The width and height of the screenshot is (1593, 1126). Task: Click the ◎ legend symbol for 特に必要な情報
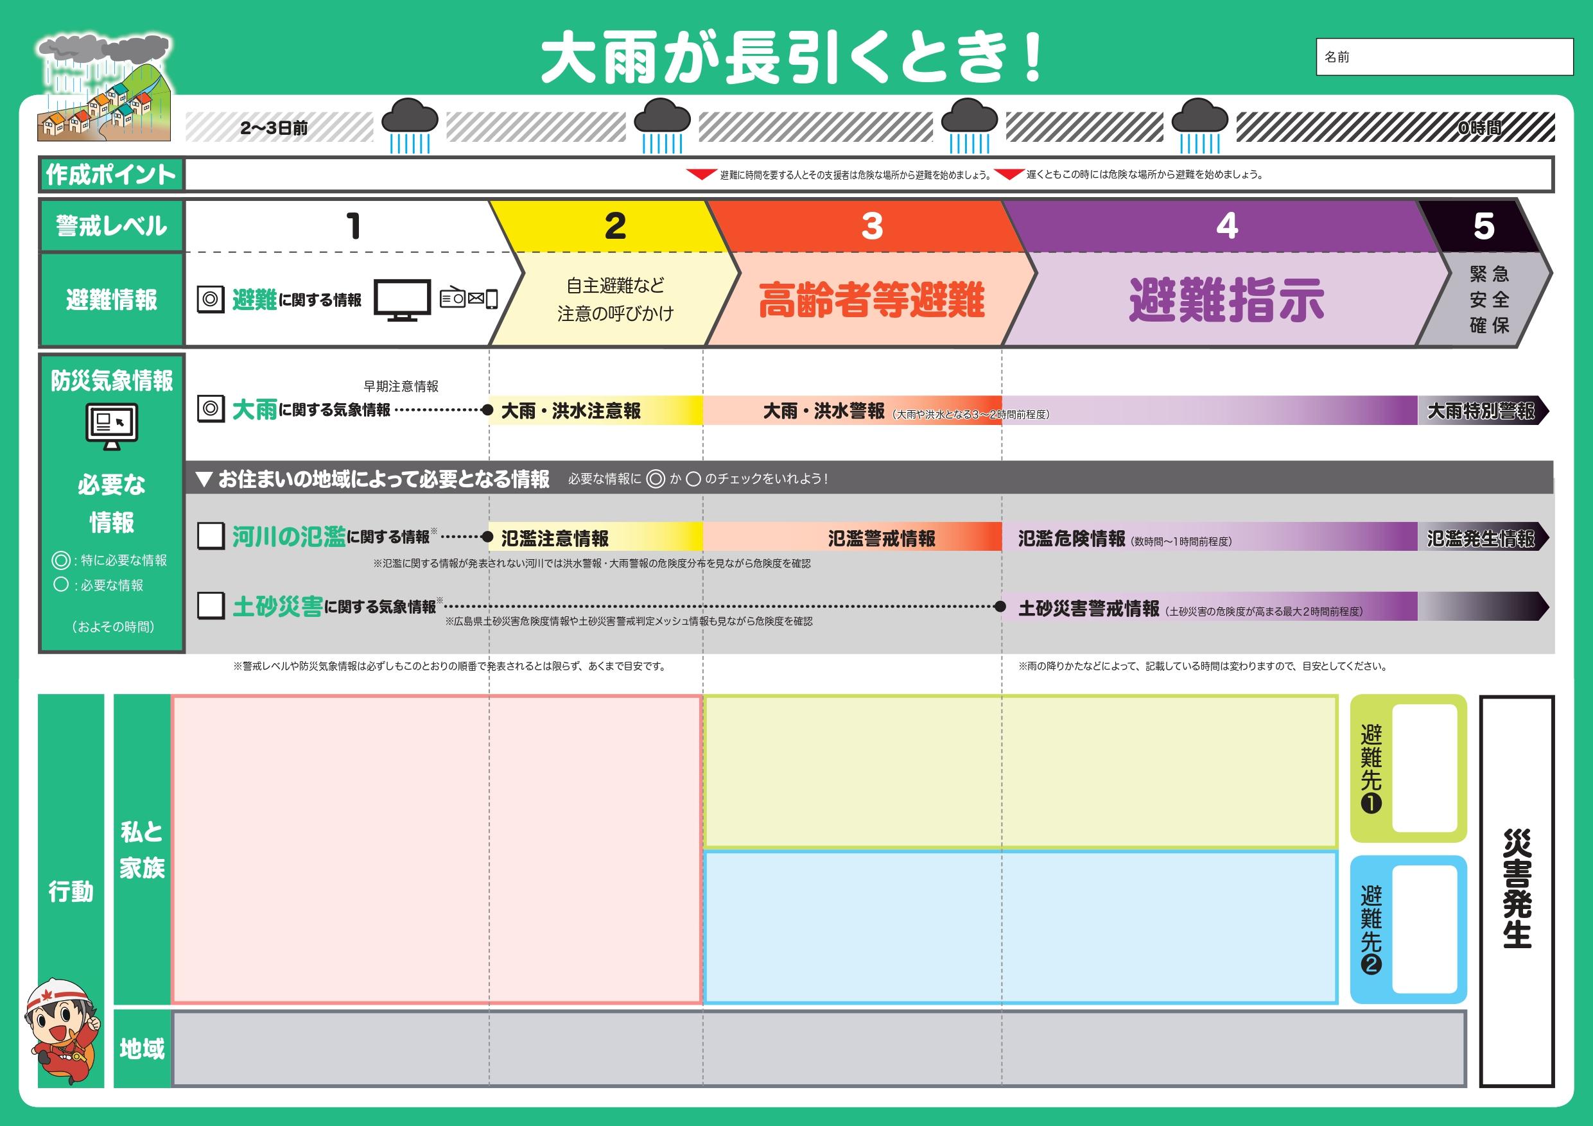pyautogui.click(x=61, y=560)
